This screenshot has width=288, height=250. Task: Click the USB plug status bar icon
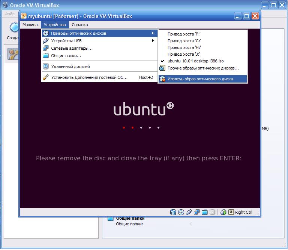click(x=189, y=212)
